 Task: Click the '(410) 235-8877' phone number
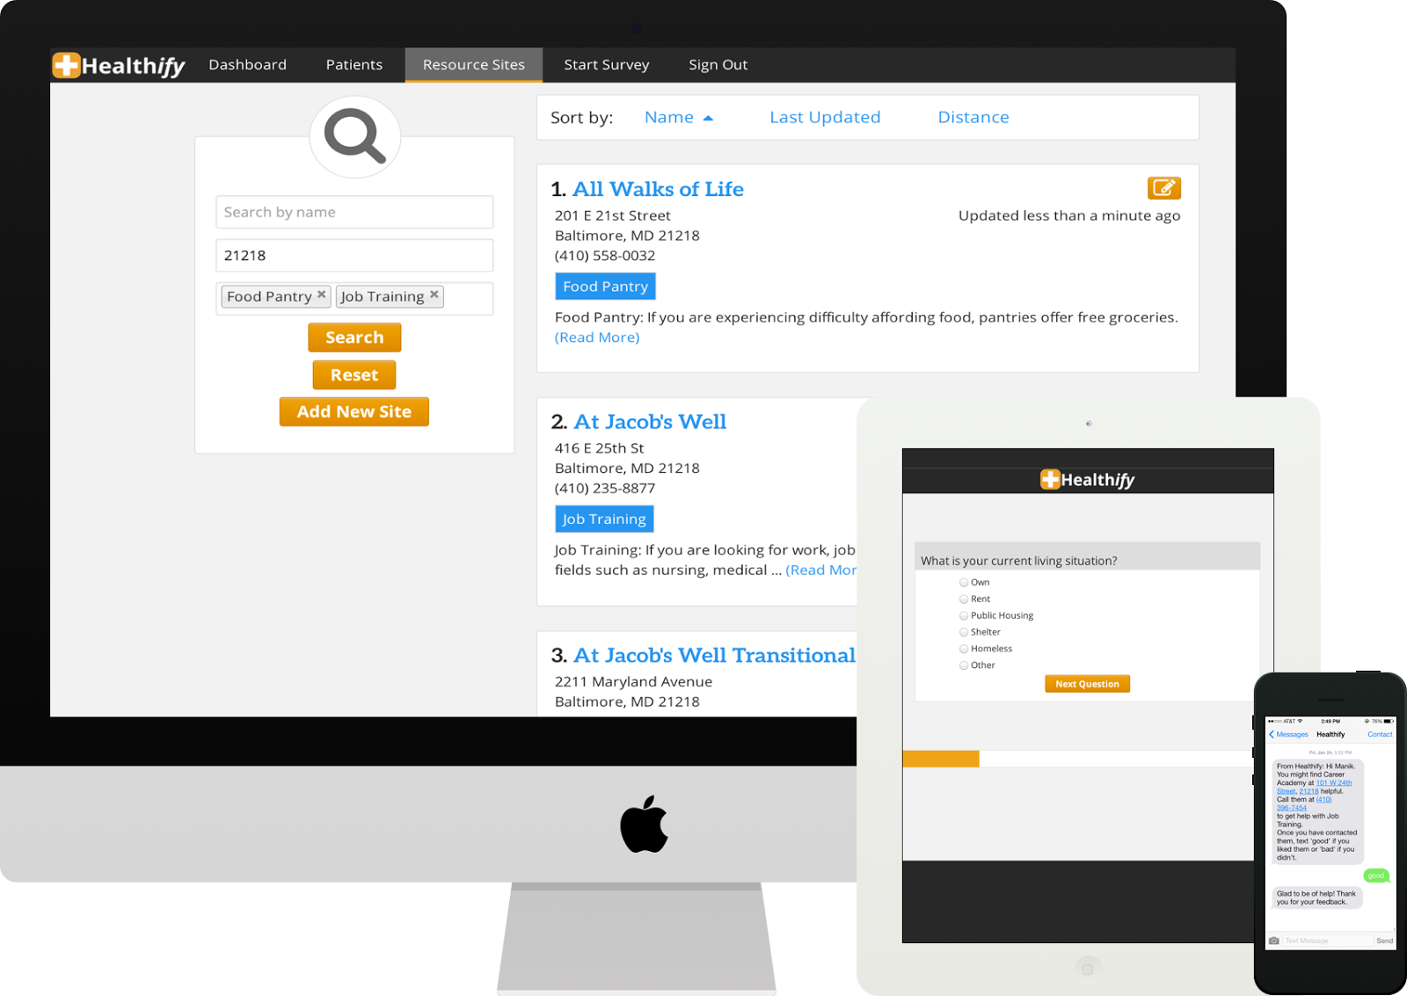point(605,489)
